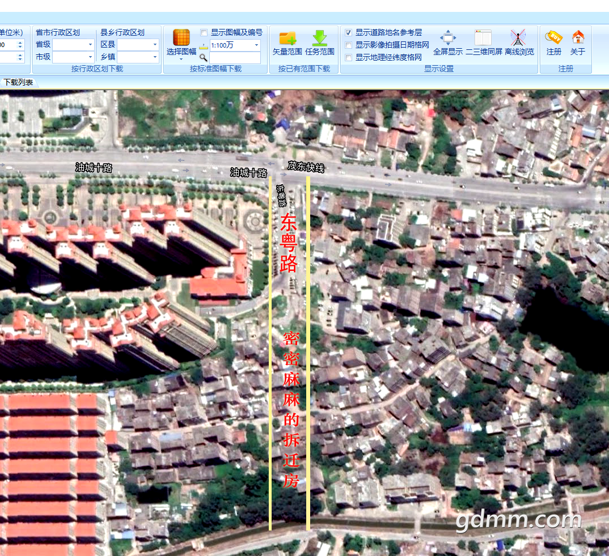The width and height of the screenshot is (609, 556).
Task: Open the 矢量范围 folder icon
Action: coord(287,39)
